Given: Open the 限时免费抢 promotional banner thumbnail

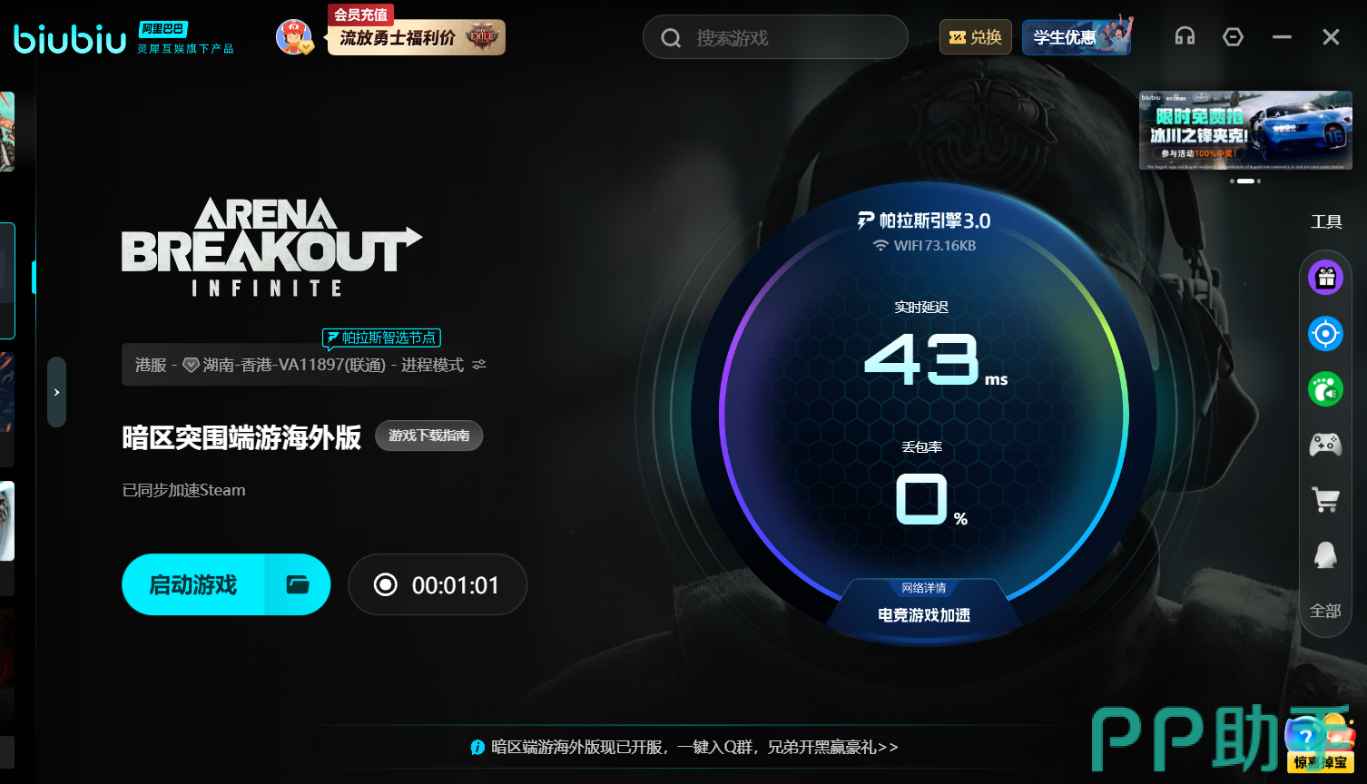Looking at the screenshot, I should point(1245,131).
